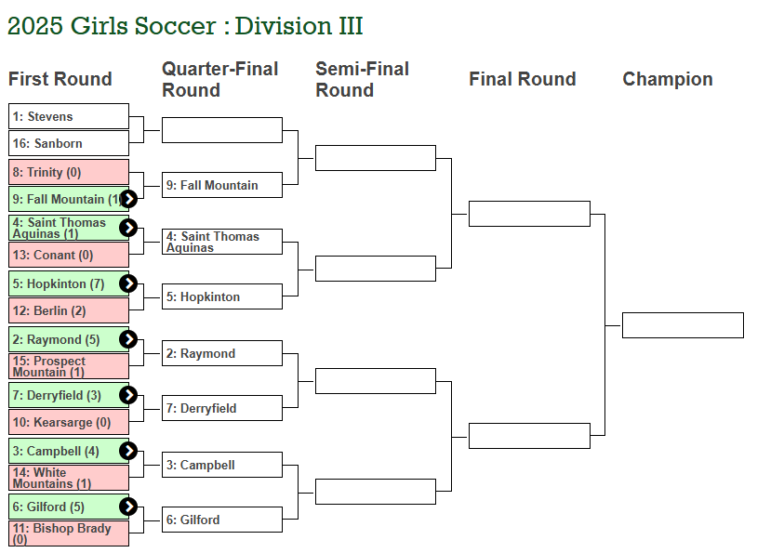
Task: Click 15: Prospect Mountain (1) entry
Action: pos(69,366)
